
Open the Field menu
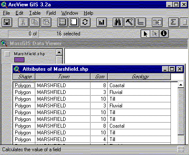51,13
